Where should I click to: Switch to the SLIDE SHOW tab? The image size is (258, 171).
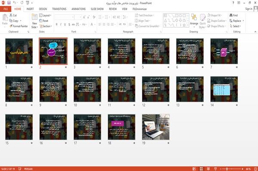click(97, 9)
